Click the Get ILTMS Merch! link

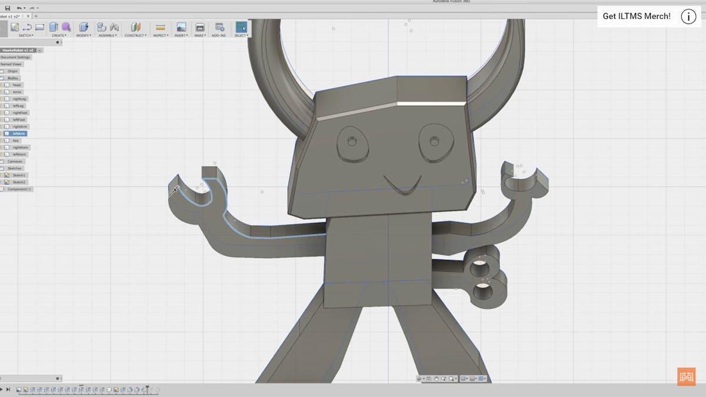637,16
